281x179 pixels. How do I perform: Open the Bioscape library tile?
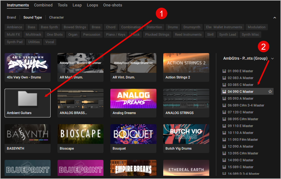[x=80, y=138]
